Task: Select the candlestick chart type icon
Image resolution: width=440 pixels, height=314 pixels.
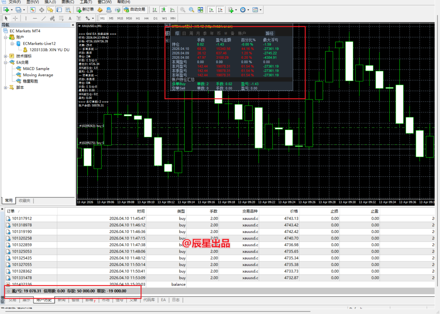Action: click(164, 9)
